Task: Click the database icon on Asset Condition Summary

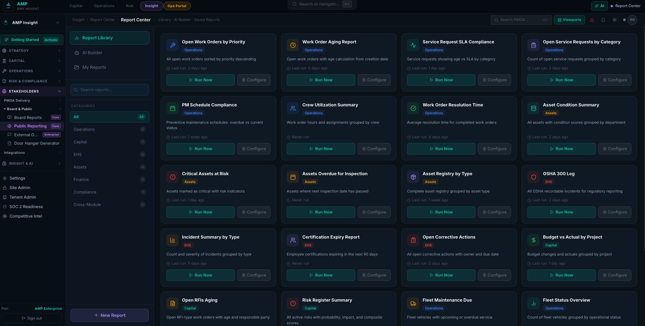Action: click(533, 108)
